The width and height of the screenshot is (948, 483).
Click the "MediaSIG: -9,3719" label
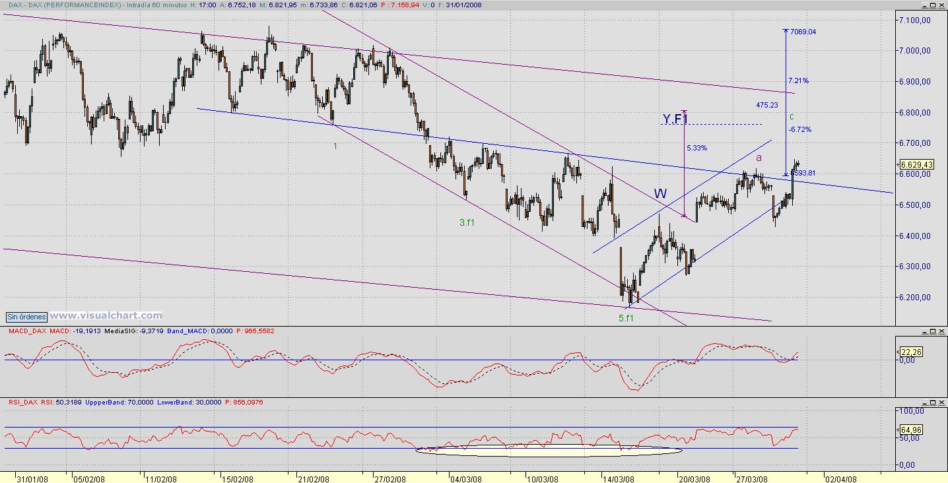tap(135, 331)
